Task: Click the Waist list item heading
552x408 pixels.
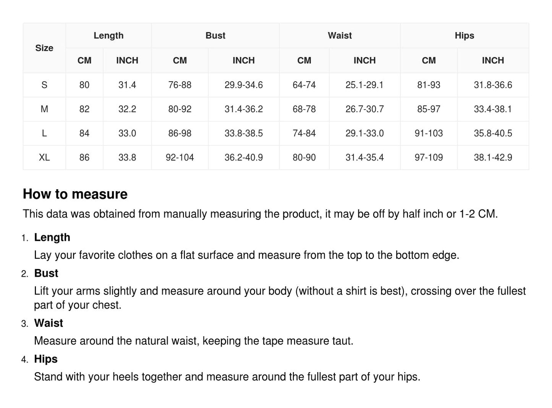Action: (49, 323)
